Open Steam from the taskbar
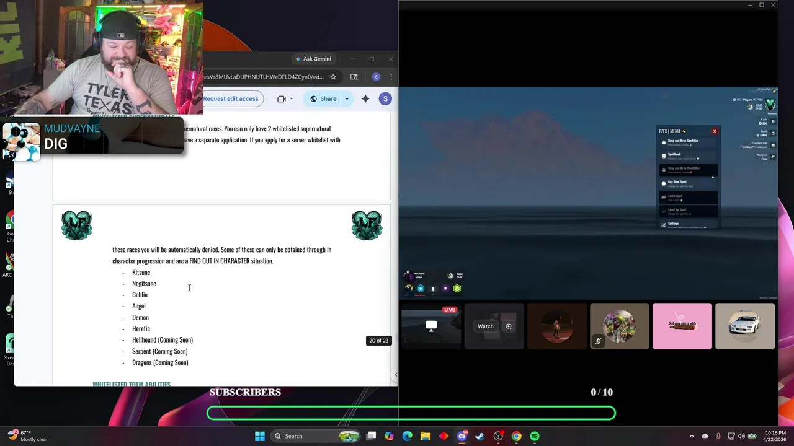This screenshot has height=446, width=794. (x=480, y=436)
